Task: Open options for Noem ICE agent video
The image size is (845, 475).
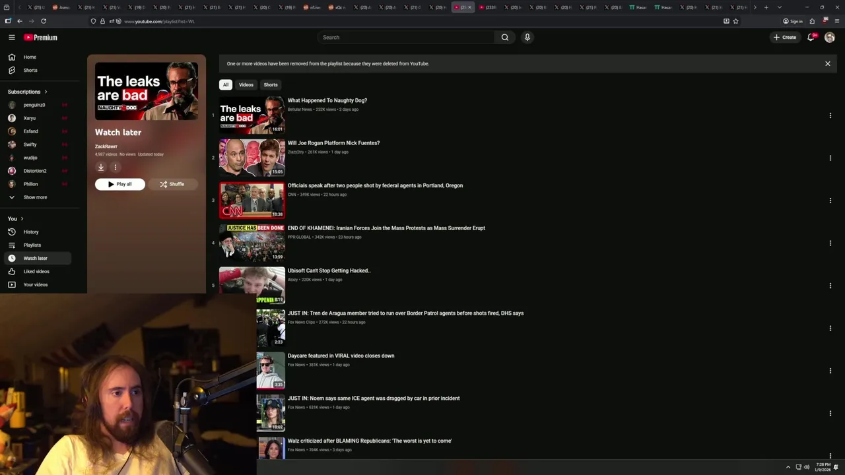Action: pyautogui.click(x=830, y=414)
